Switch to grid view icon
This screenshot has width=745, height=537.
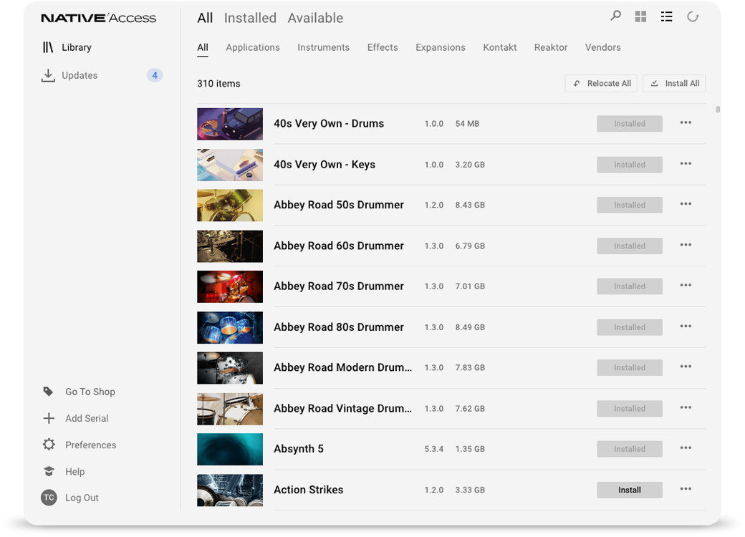[640, 16]
